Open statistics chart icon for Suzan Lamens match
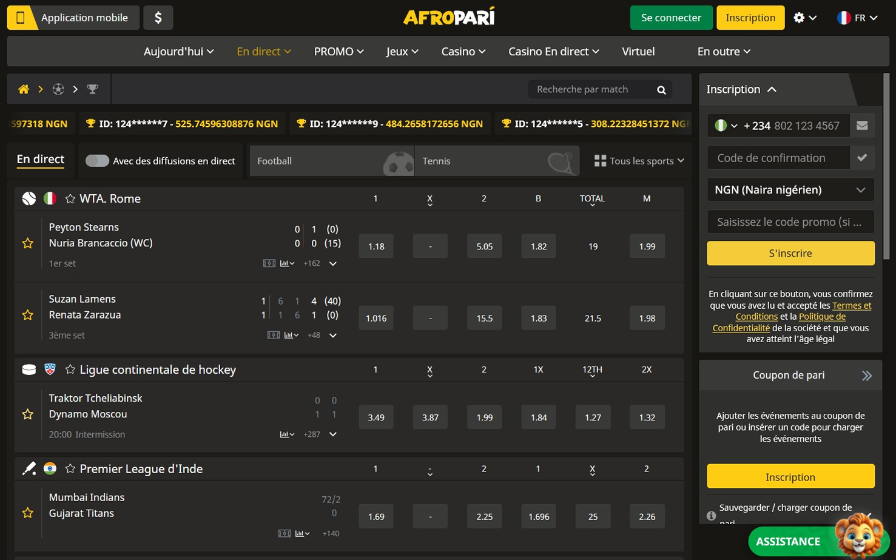This screenshot has height=560, width=896. 292,335
